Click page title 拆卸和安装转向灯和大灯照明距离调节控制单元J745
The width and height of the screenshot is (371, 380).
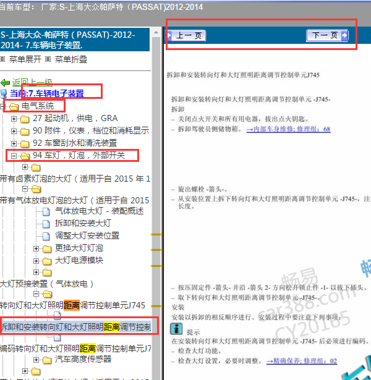tap(243, 75)
